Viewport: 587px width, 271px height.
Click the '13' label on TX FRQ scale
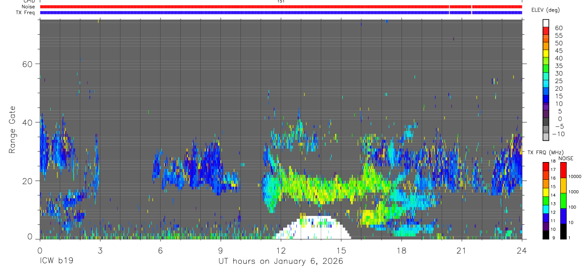tap(553, 204)
